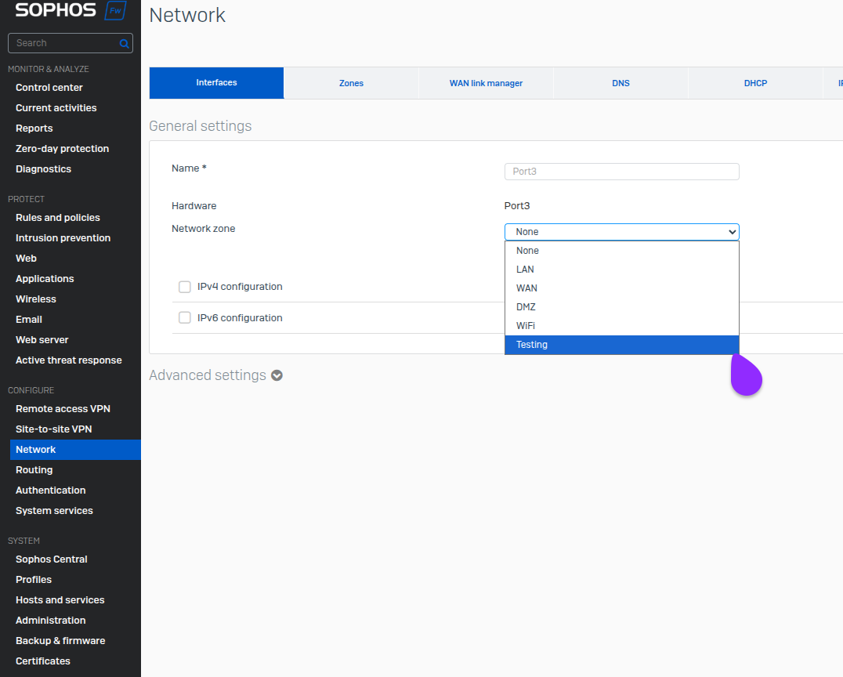This screenshot has width=843, height=677.
Task: Open the WAN link manager tab
Action: coord(486,83)
